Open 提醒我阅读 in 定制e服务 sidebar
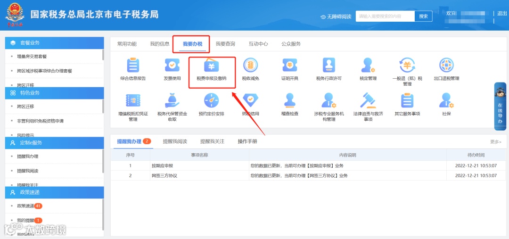Screen dimensions: 509x239 tap(28, 171)
